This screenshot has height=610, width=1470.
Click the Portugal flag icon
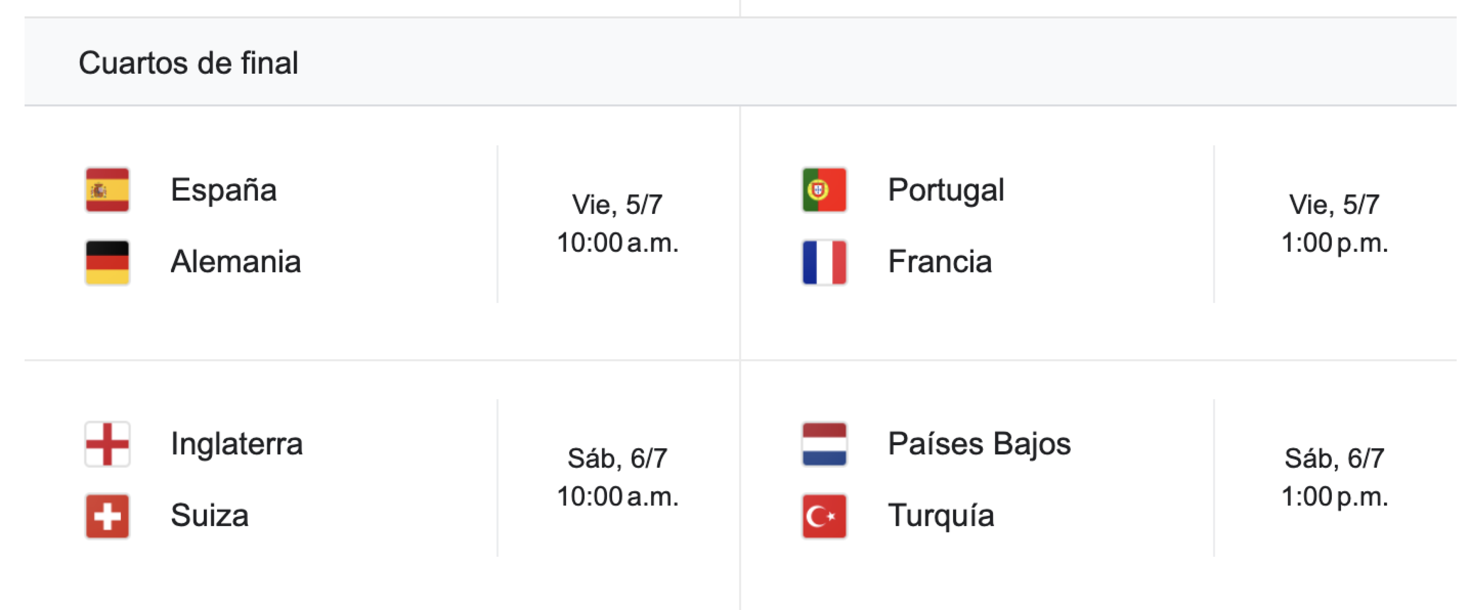tap(824, 190)
